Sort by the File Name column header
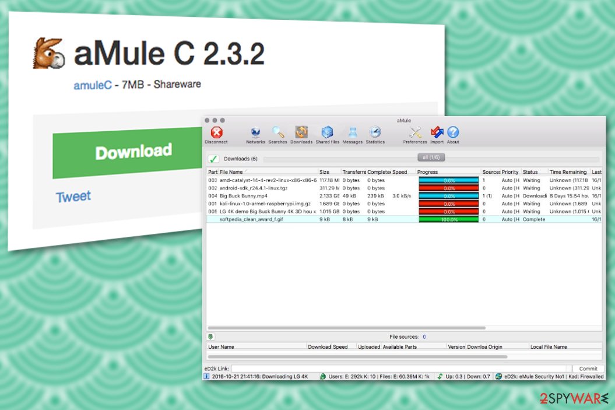This screenshot has height=410, width=615. (268, 172)
